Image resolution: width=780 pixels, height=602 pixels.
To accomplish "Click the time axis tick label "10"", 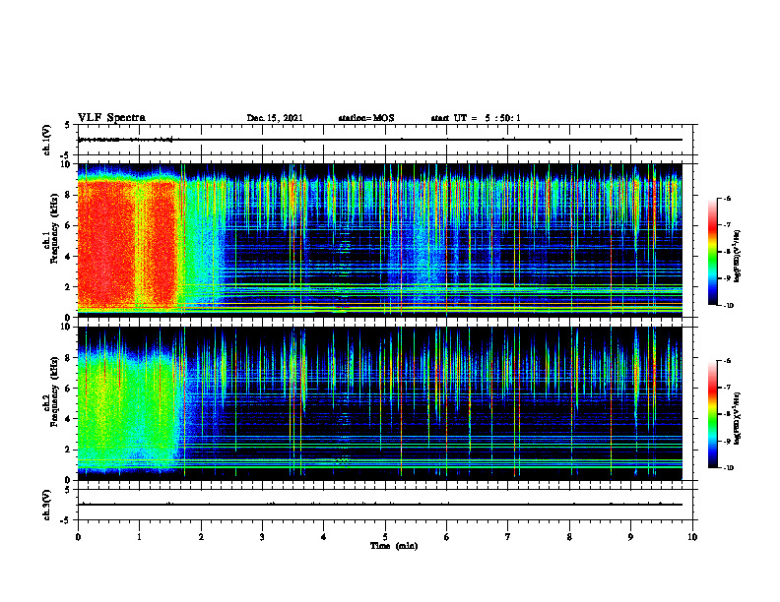I will point(692,537).
